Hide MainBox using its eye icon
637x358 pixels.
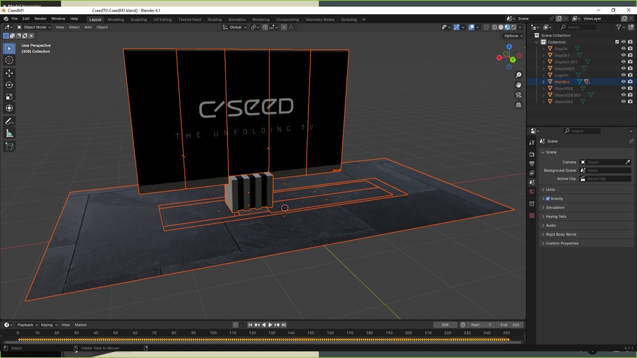pos(623,82)
